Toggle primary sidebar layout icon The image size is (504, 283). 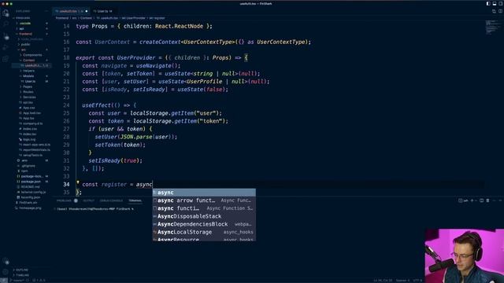(x=488, y=3)
